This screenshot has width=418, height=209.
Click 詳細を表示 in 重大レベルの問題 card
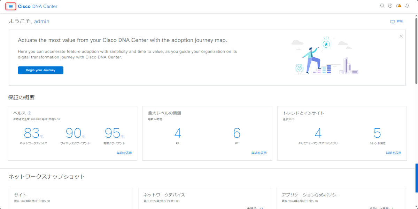pyautogui.click(x=259, y=153)
